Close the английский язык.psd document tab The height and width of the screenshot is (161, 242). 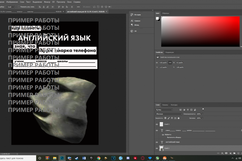pos(106,12)
